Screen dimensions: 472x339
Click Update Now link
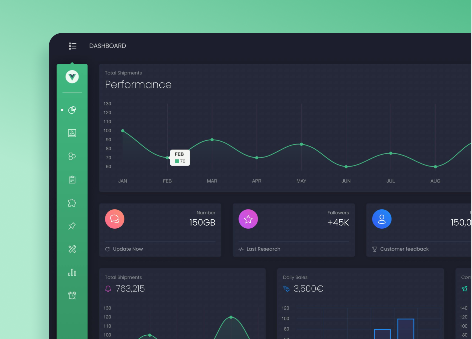pos(128,249)
